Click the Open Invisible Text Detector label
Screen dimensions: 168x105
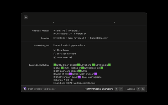(x=42, y=89)
